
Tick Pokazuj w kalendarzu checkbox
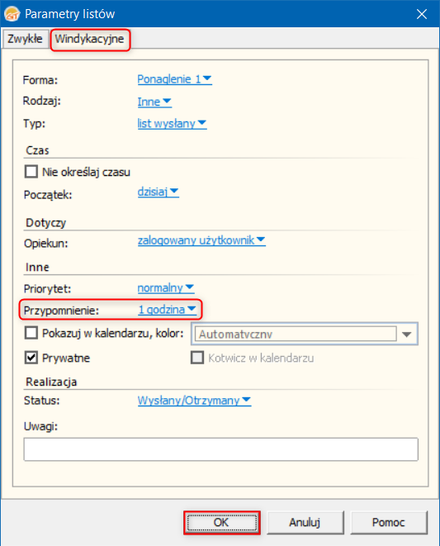coord(31,333)
